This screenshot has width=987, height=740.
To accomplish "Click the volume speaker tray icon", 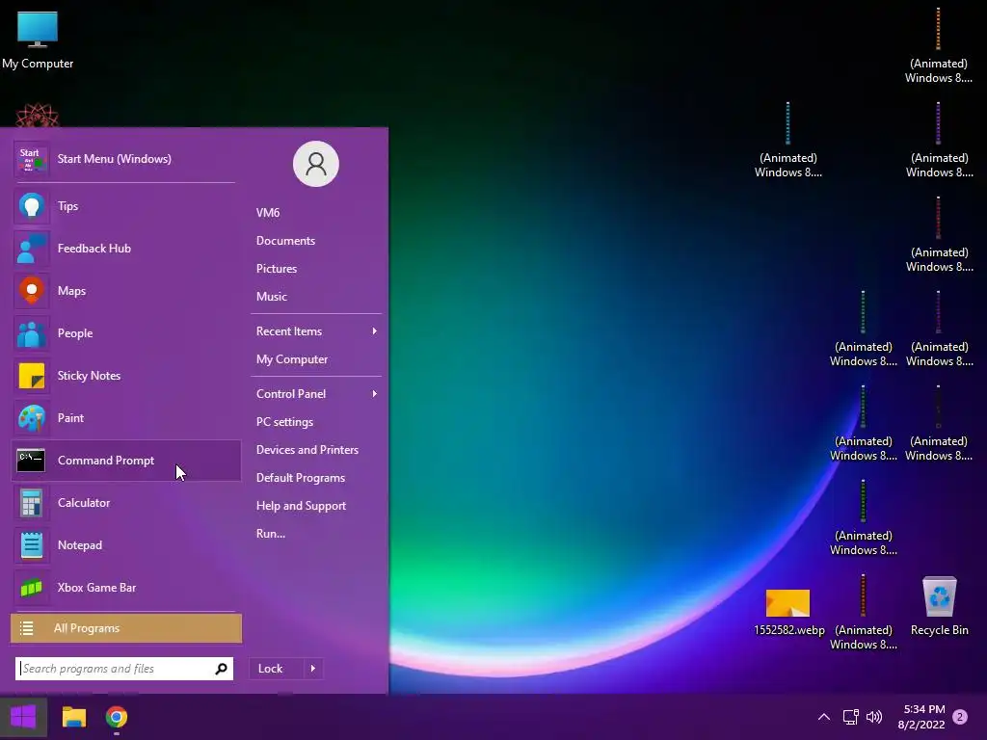I will (874, 717).
